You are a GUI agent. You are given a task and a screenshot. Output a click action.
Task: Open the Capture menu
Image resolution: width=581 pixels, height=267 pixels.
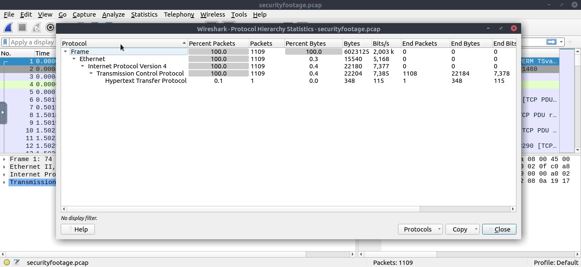tap(84, 15)
